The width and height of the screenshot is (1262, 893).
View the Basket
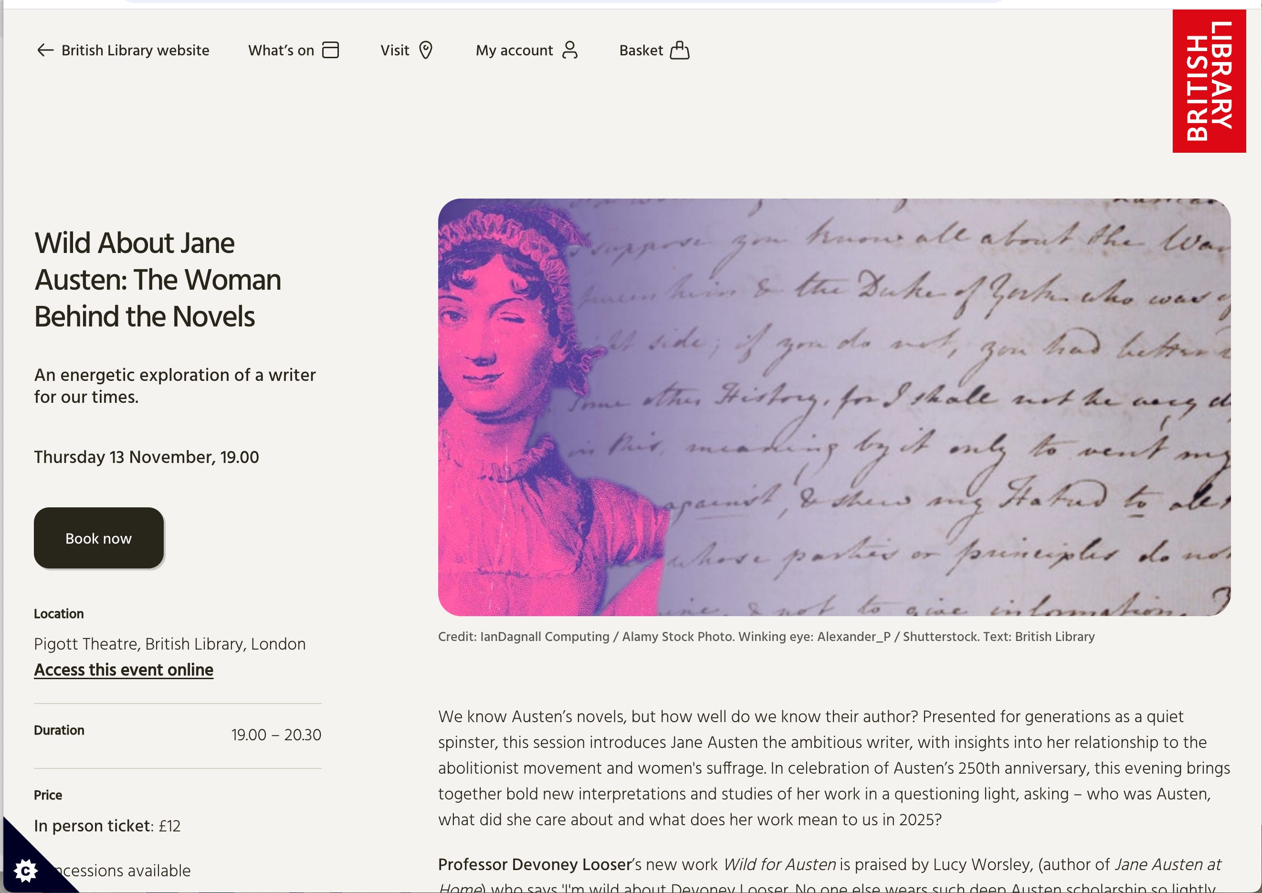point(641,51)
